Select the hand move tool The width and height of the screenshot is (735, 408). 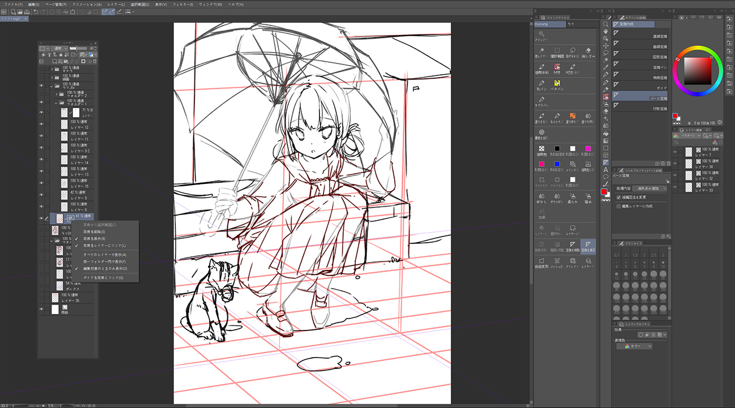(606, 32)
